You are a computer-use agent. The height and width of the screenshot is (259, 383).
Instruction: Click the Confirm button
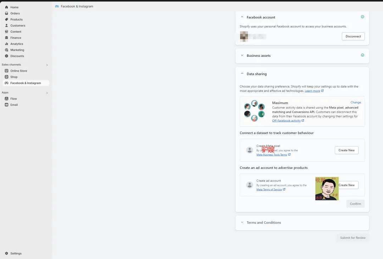point(355,204)
